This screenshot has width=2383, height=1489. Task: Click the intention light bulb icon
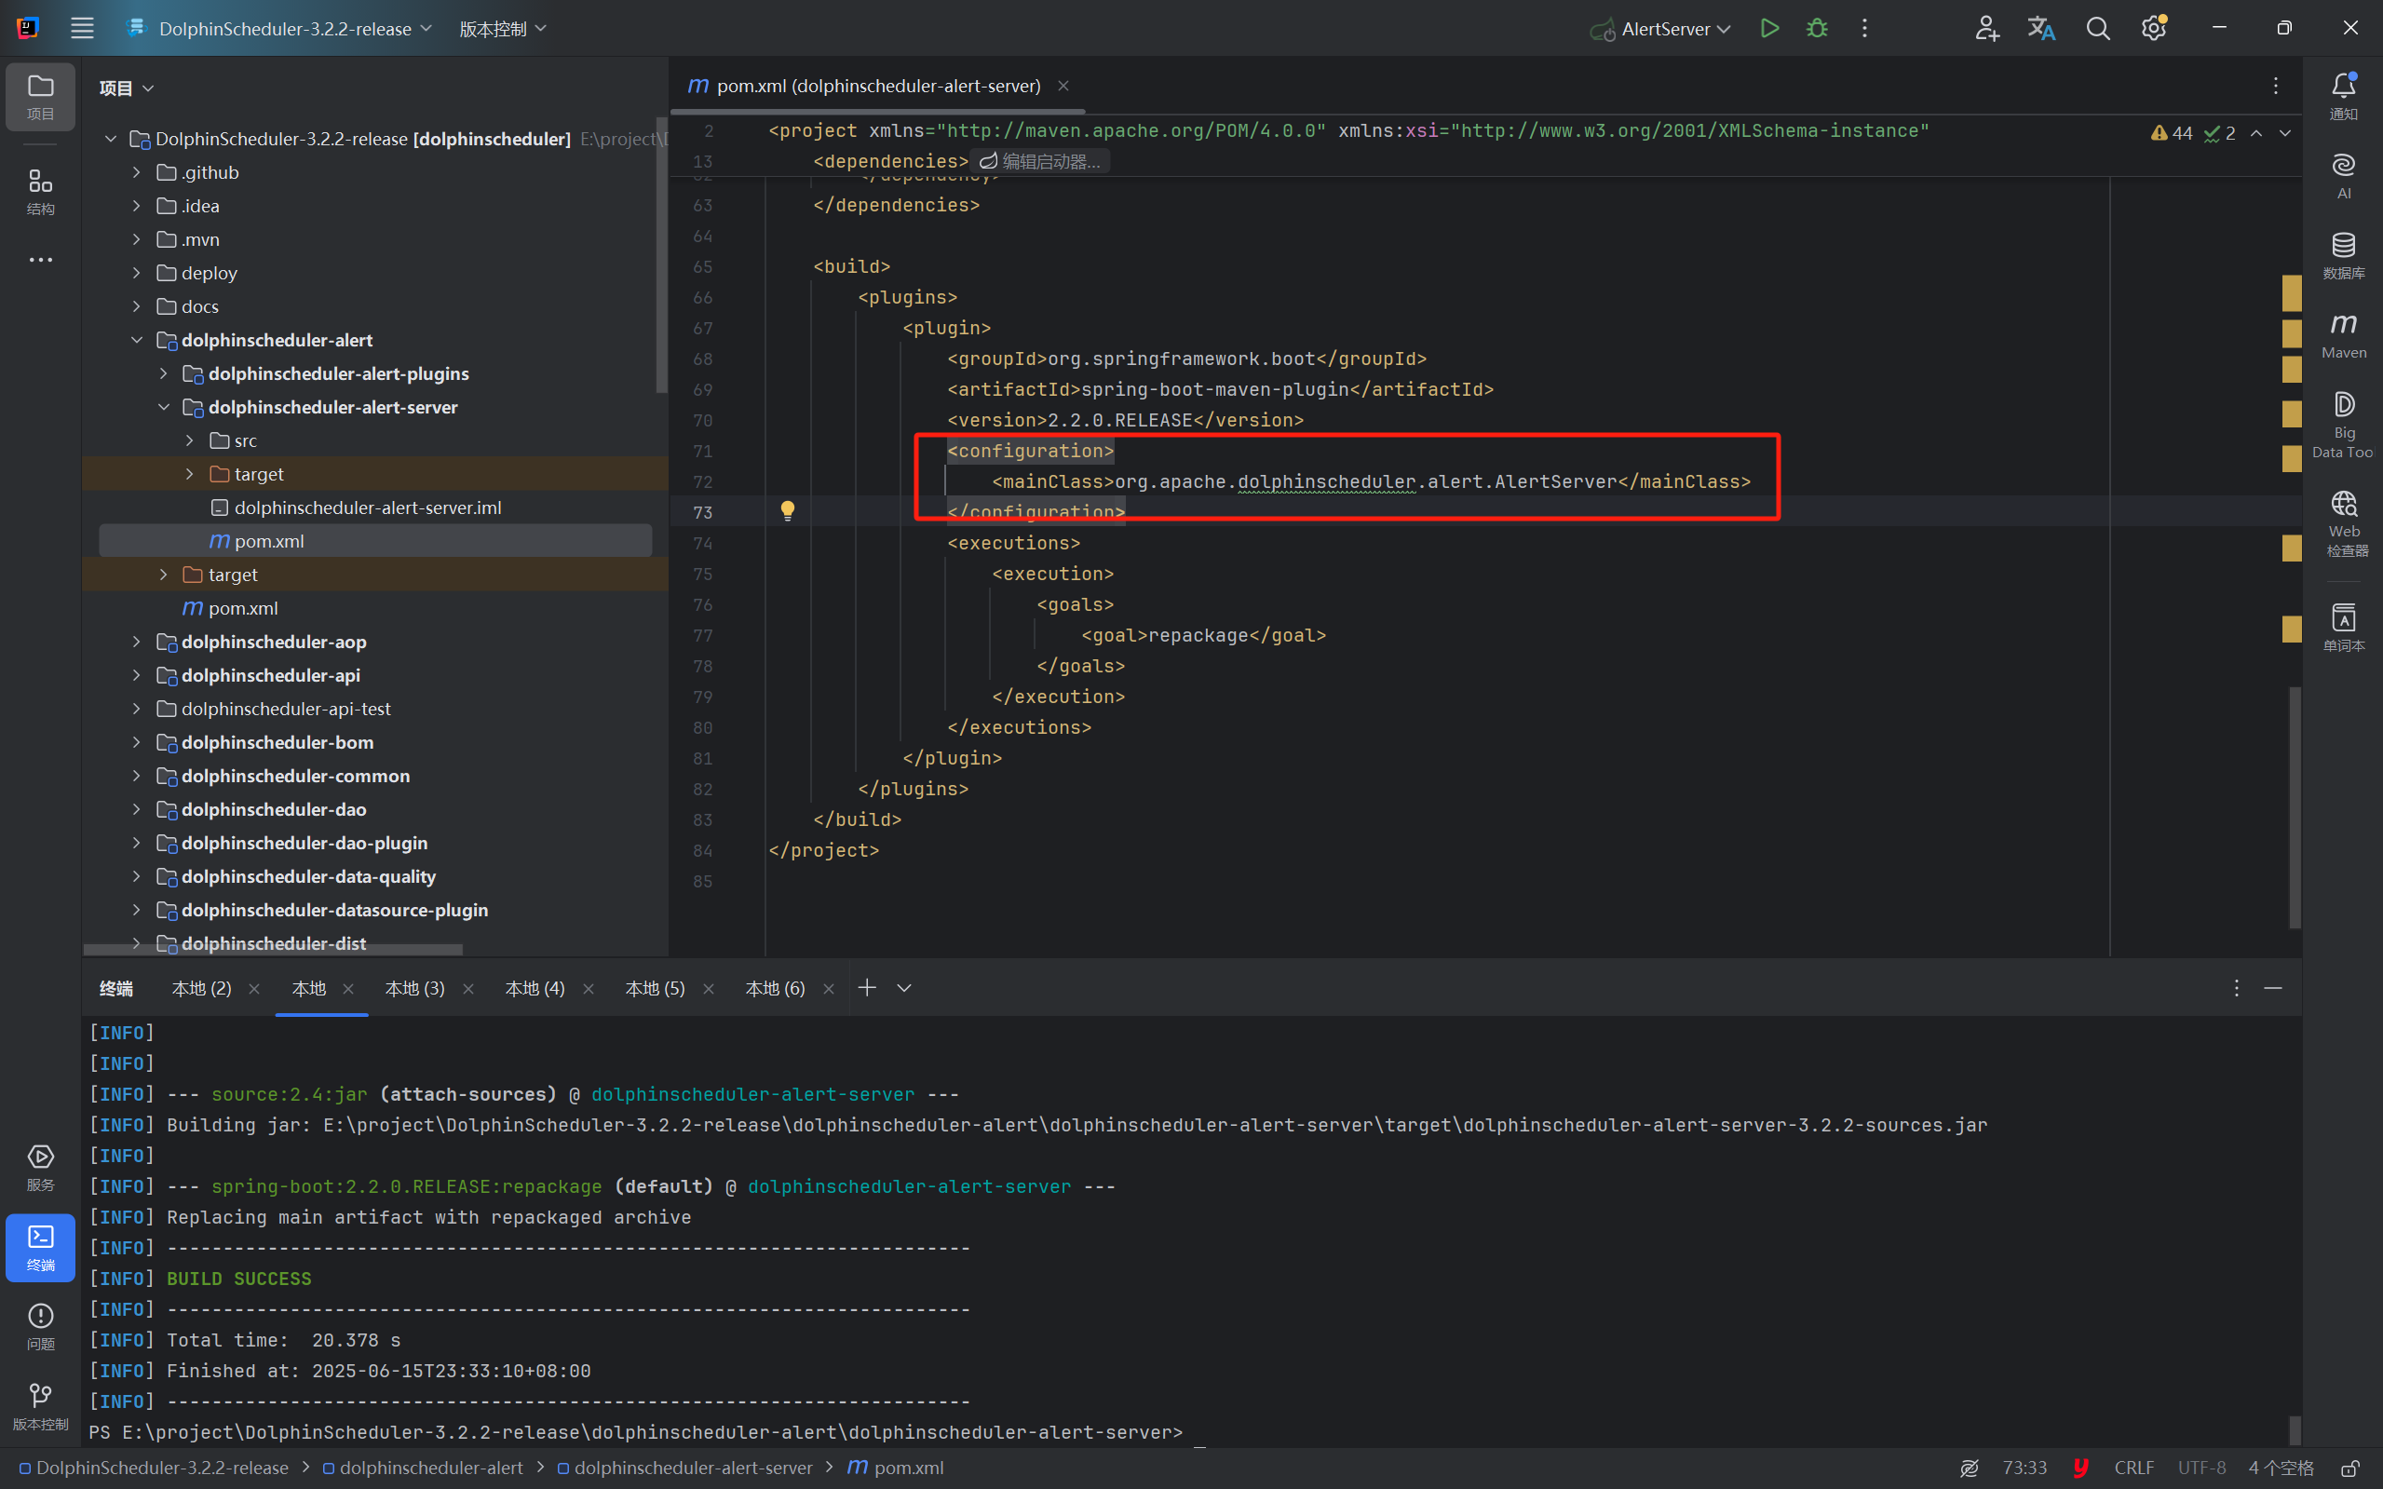tap(788, 510)
